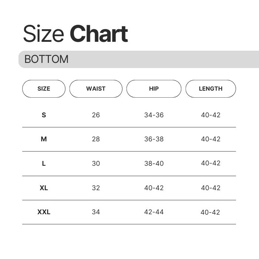
Task: Select the WAIST column header pill
Action: tap(96, 89)
